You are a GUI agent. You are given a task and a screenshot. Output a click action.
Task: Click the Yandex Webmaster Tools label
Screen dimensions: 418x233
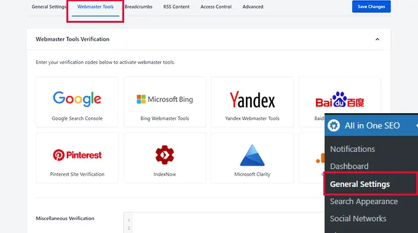point(252,119)
